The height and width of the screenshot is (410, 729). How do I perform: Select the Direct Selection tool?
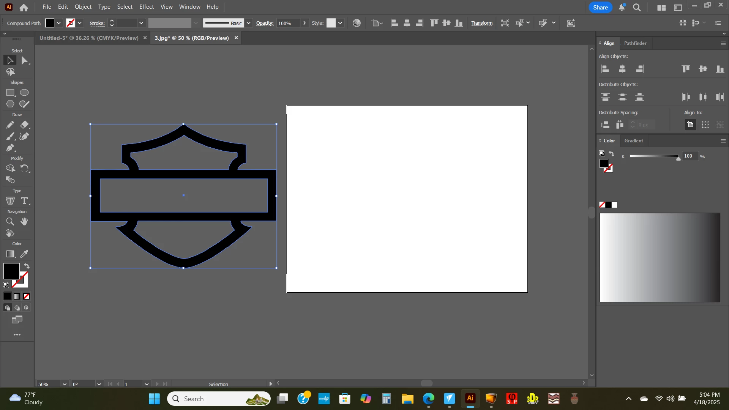25,60
